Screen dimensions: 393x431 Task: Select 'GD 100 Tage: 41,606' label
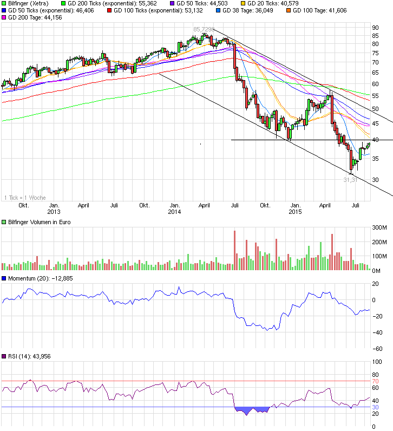pos(320,10)
